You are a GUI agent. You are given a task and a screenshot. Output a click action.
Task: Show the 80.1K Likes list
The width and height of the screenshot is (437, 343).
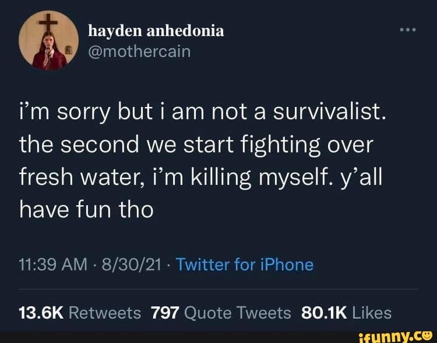(346, 313)
